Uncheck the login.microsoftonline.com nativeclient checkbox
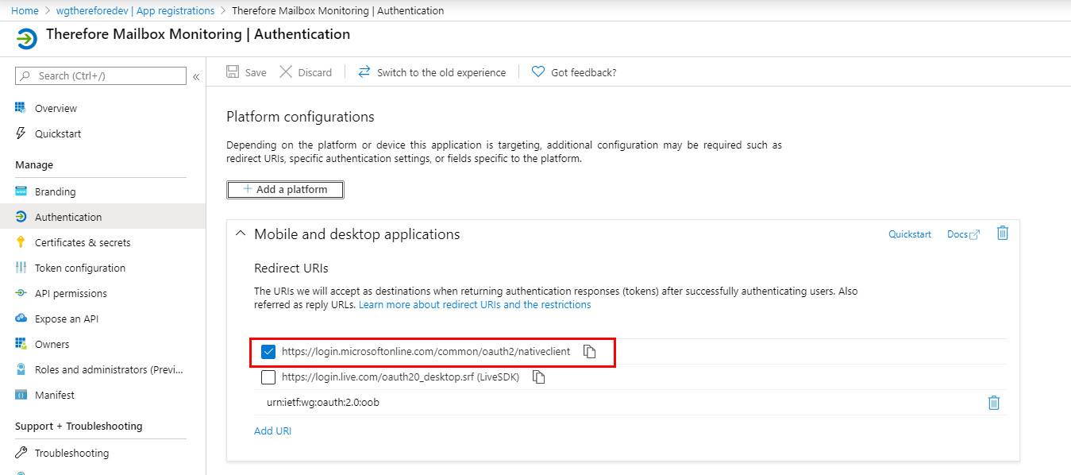The width and height of the screenshot is (1071, 475). (x=268, y=352)
